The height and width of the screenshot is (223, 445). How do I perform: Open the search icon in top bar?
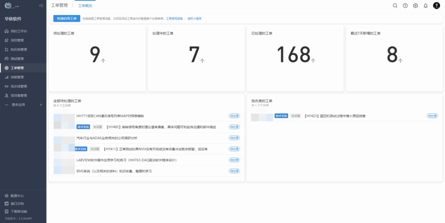pyautogui.click(x=395, y=6)
